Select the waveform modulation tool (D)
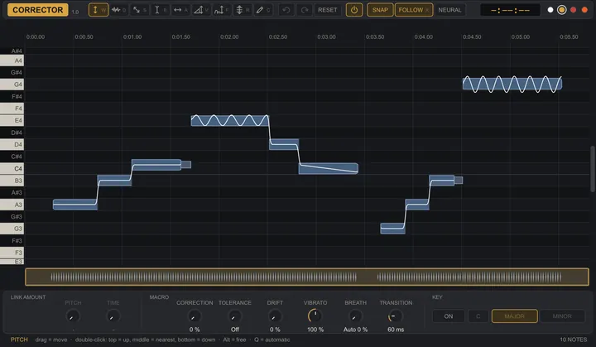This screenshot has width=596, height=347. click(x=119, y=10)
